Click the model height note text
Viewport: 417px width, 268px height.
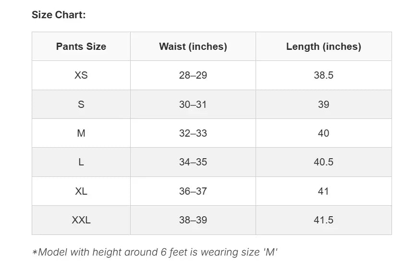(155, 252)
